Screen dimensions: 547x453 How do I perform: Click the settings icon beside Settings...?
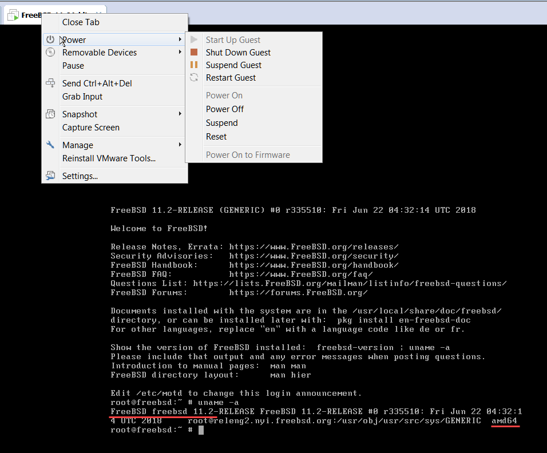pyautogui.click(x=50, y=176)
